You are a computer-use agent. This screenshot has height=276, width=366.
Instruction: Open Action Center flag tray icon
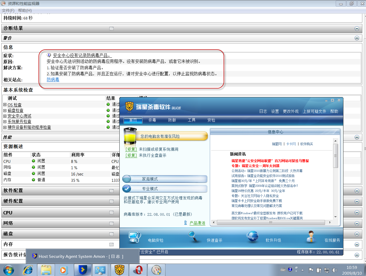[x=311, y=270]
